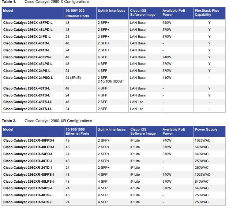Screen dimensions: 229x208
Task: Click the 110W PoE power value
Action: point(167,78)
